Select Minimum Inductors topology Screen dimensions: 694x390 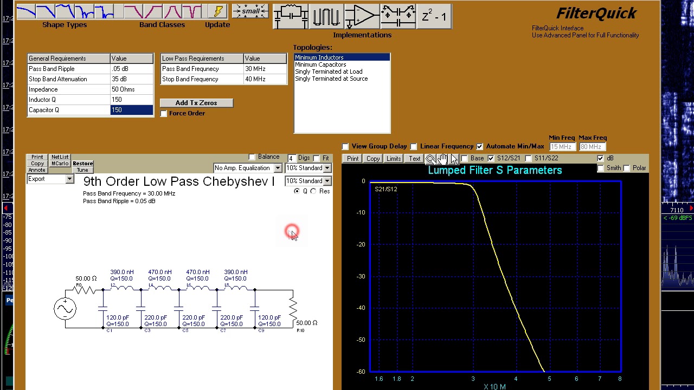click(342, 57)
